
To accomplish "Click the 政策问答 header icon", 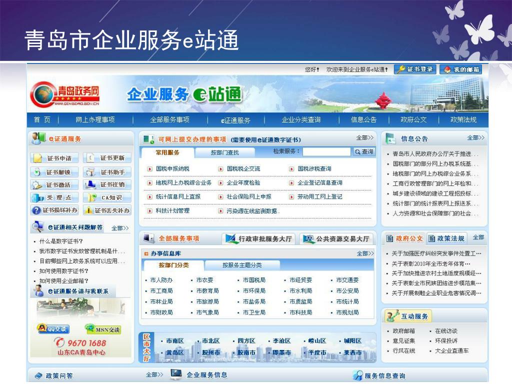I will point(38,375).
